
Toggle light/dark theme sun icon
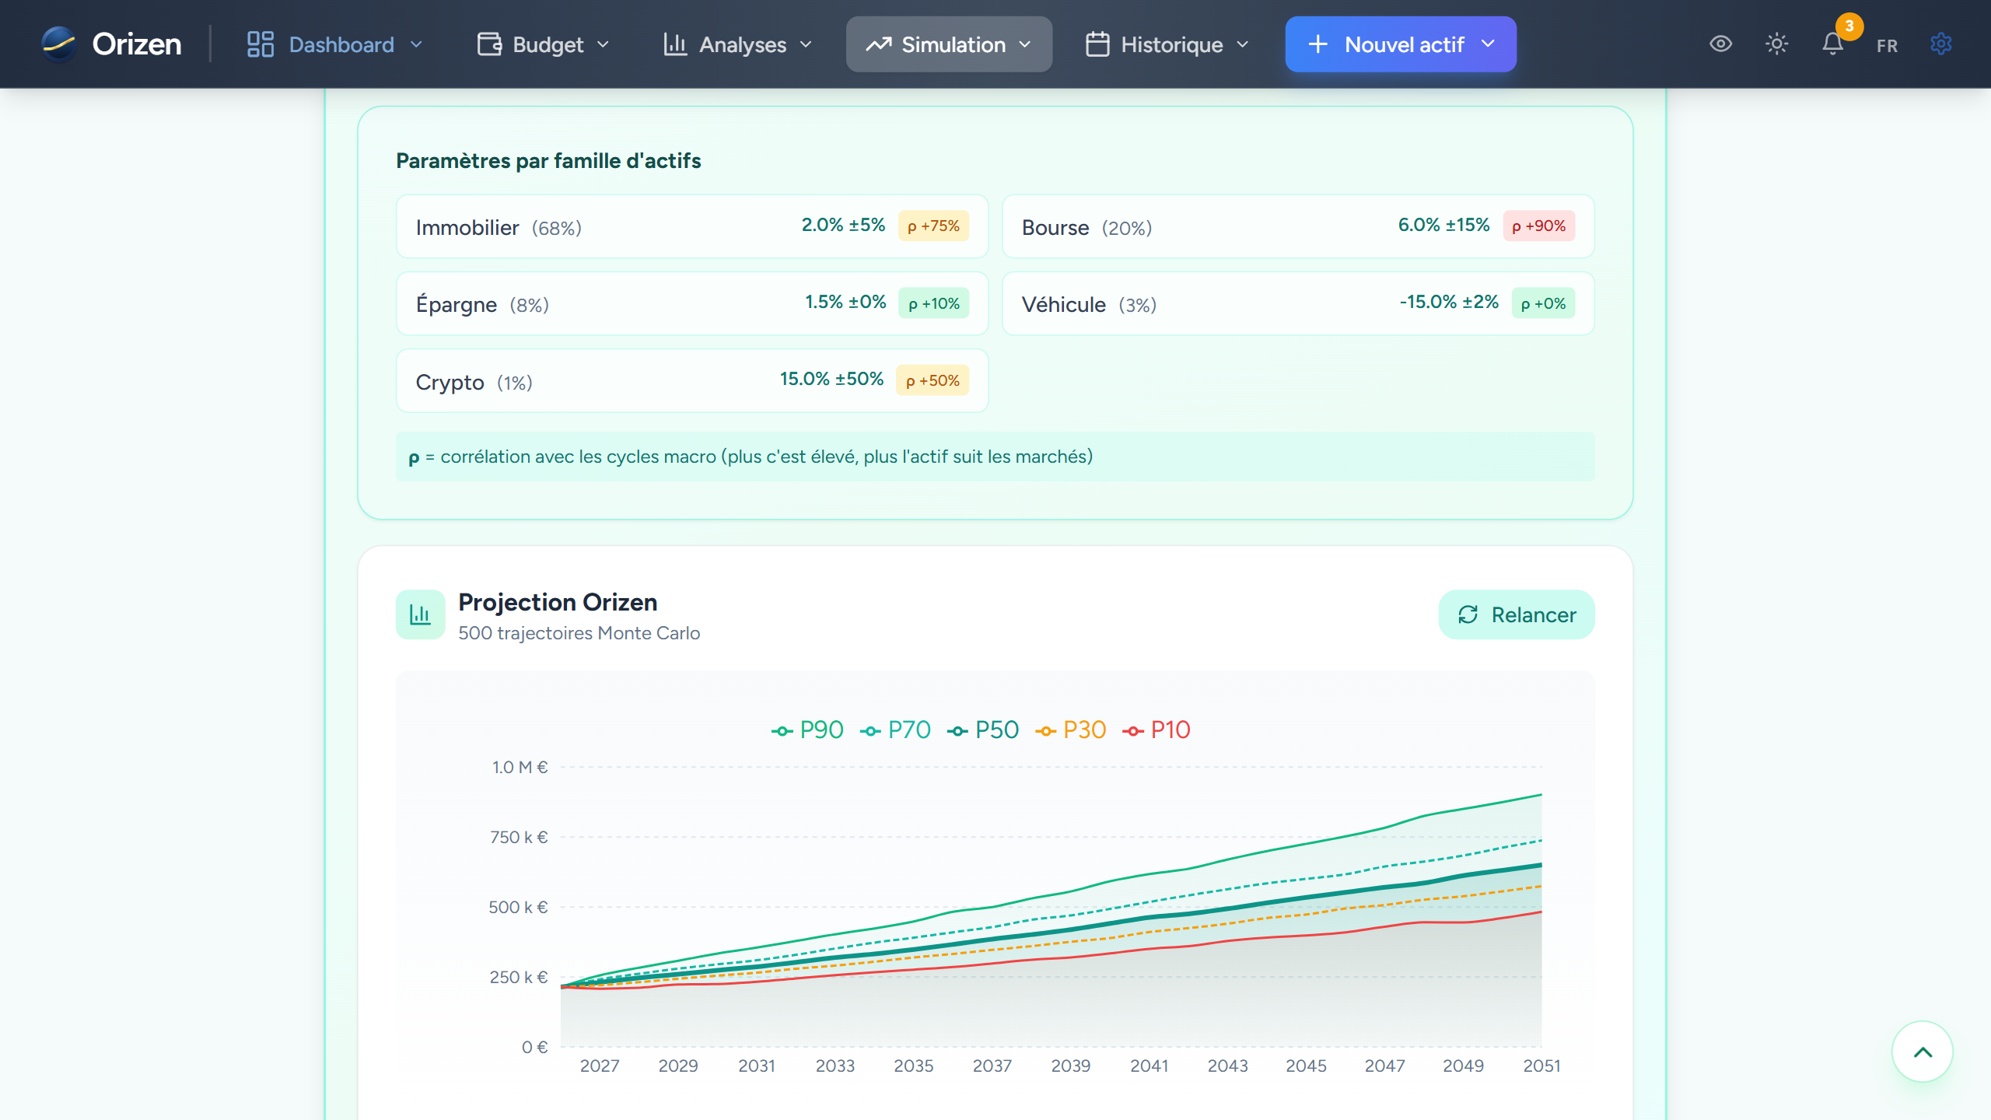1776,44
